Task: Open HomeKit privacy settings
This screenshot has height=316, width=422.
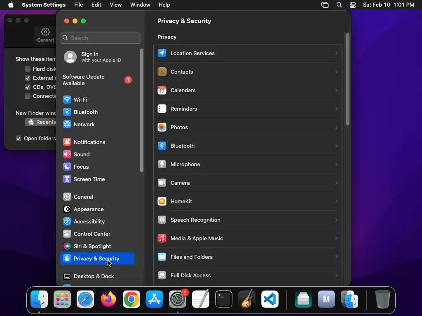Action: click(248, 202)
